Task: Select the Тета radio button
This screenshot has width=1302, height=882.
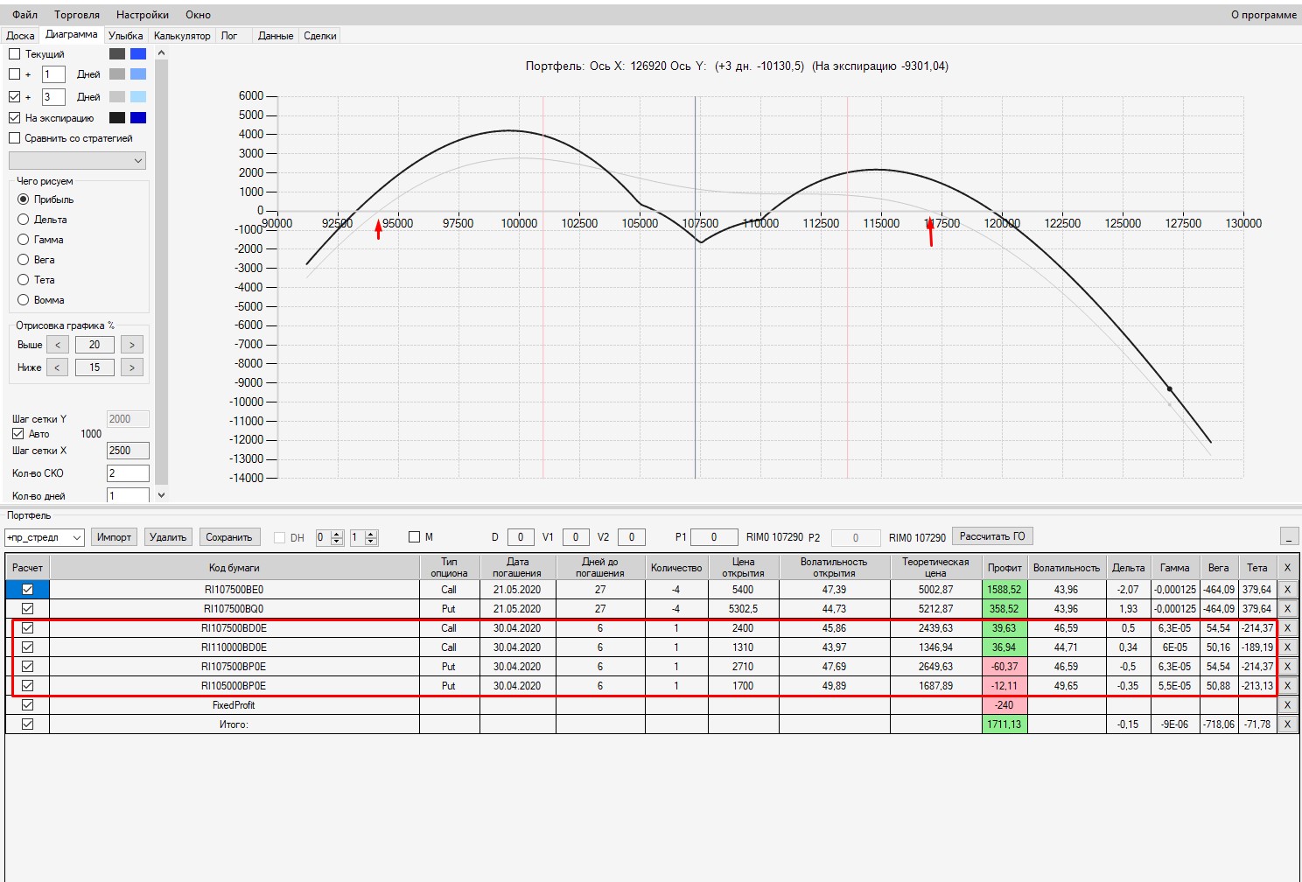Action: pos(24,280)
